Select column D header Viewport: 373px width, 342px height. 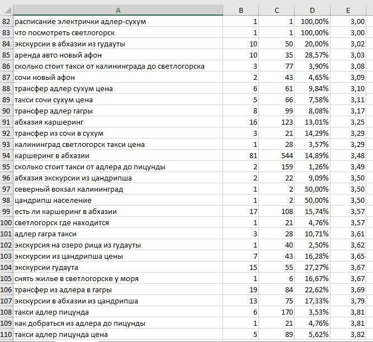(312, 10)
